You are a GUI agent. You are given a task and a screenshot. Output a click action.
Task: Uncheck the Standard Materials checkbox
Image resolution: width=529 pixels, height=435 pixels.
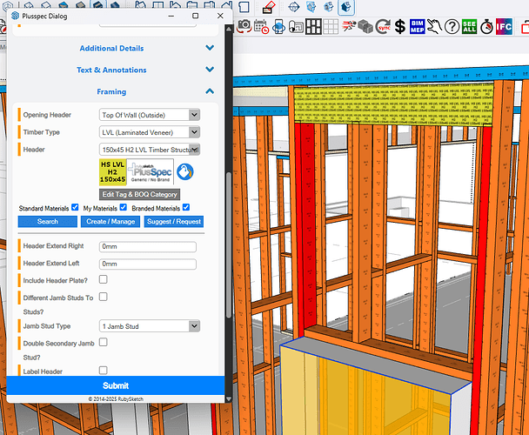pos(76,208)
